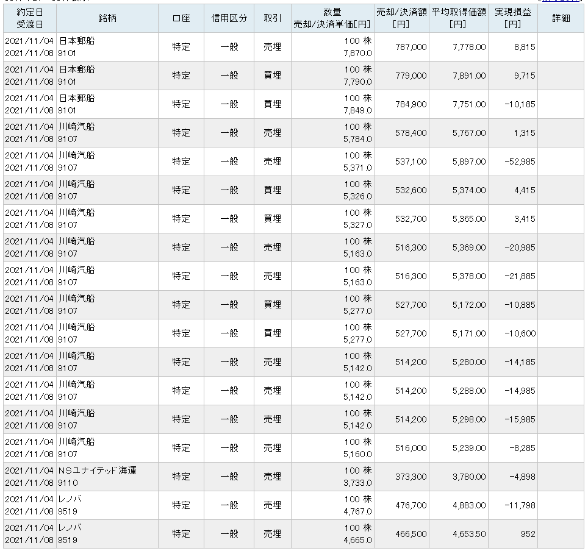Click realized loss value -20,985
Screen dimensions: 588x551
pos(520,247)
